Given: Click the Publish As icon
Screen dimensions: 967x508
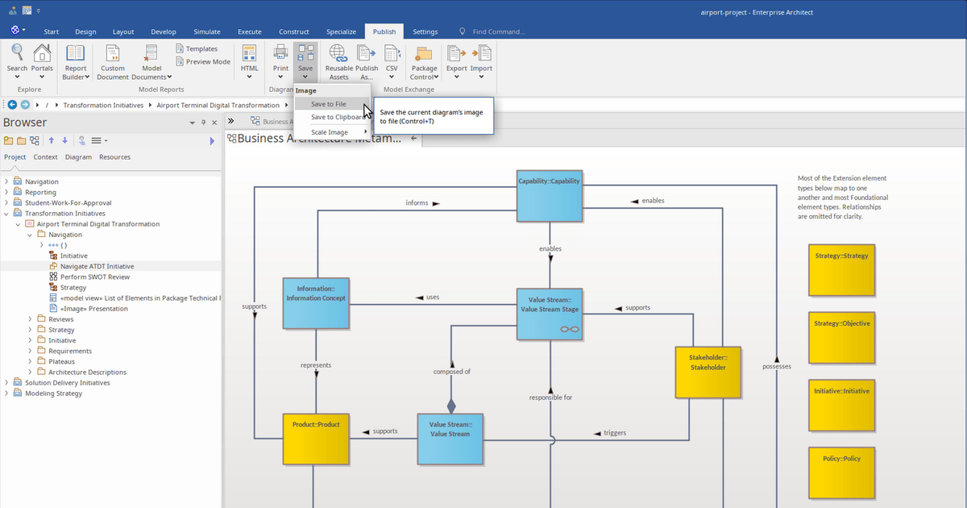Looking at the screenshot, I should [365, 58].
